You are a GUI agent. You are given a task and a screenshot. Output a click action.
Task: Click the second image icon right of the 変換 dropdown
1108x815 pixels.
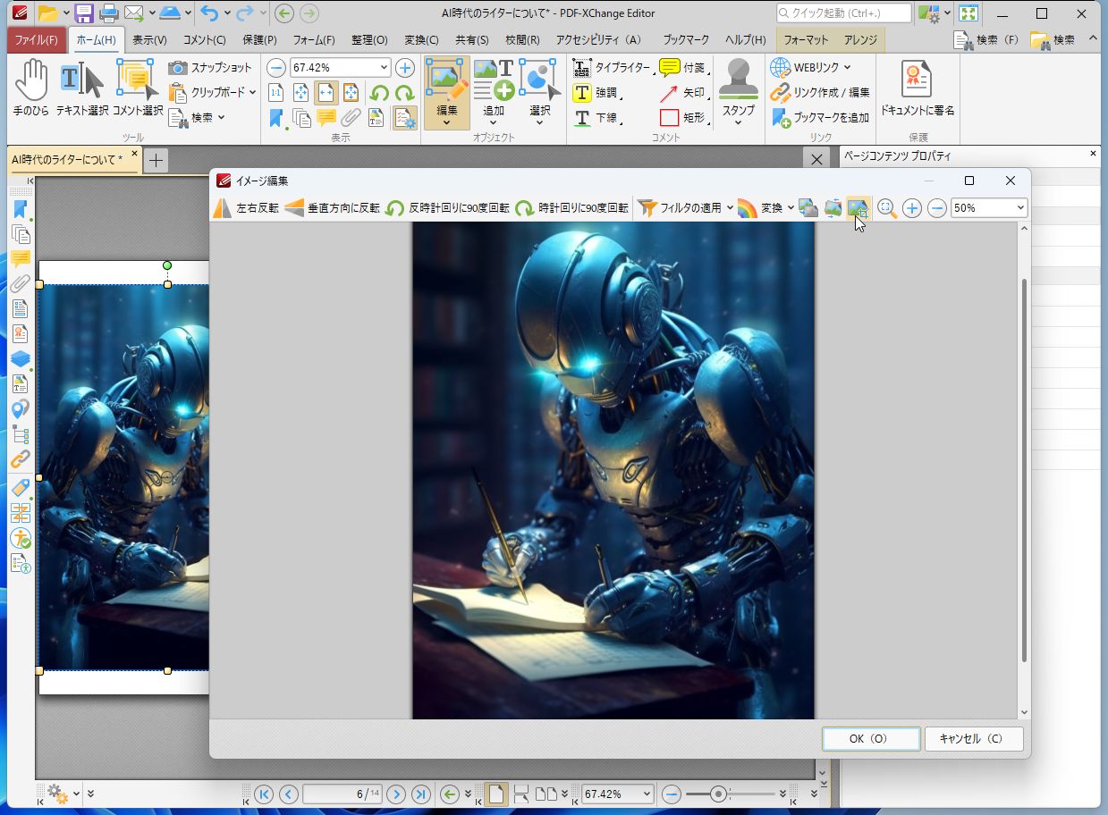833,207
